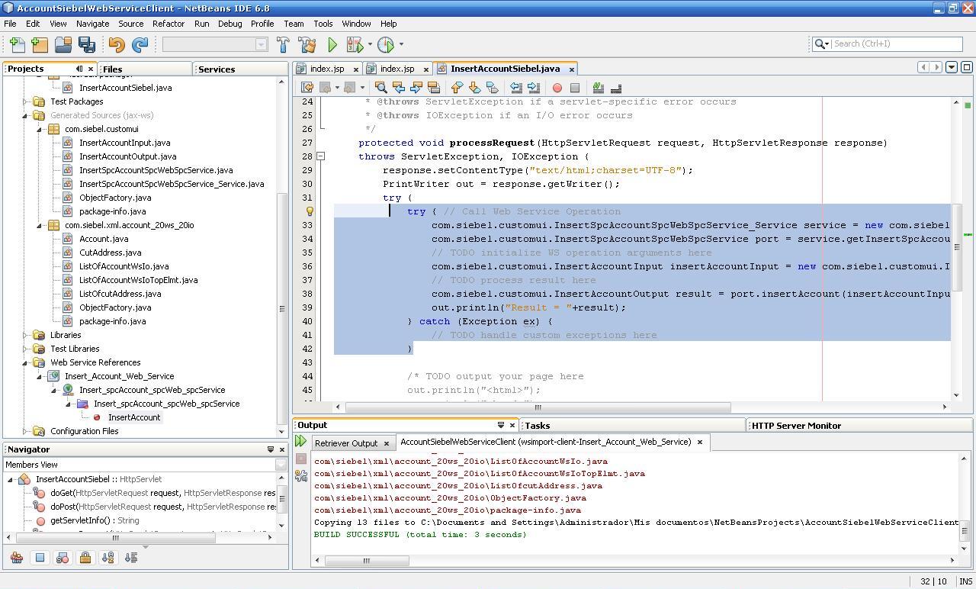This screenshot has height=589, width=976.
Task: Start macro recording in editor toolbar
Action: click(x=558, y=87)
